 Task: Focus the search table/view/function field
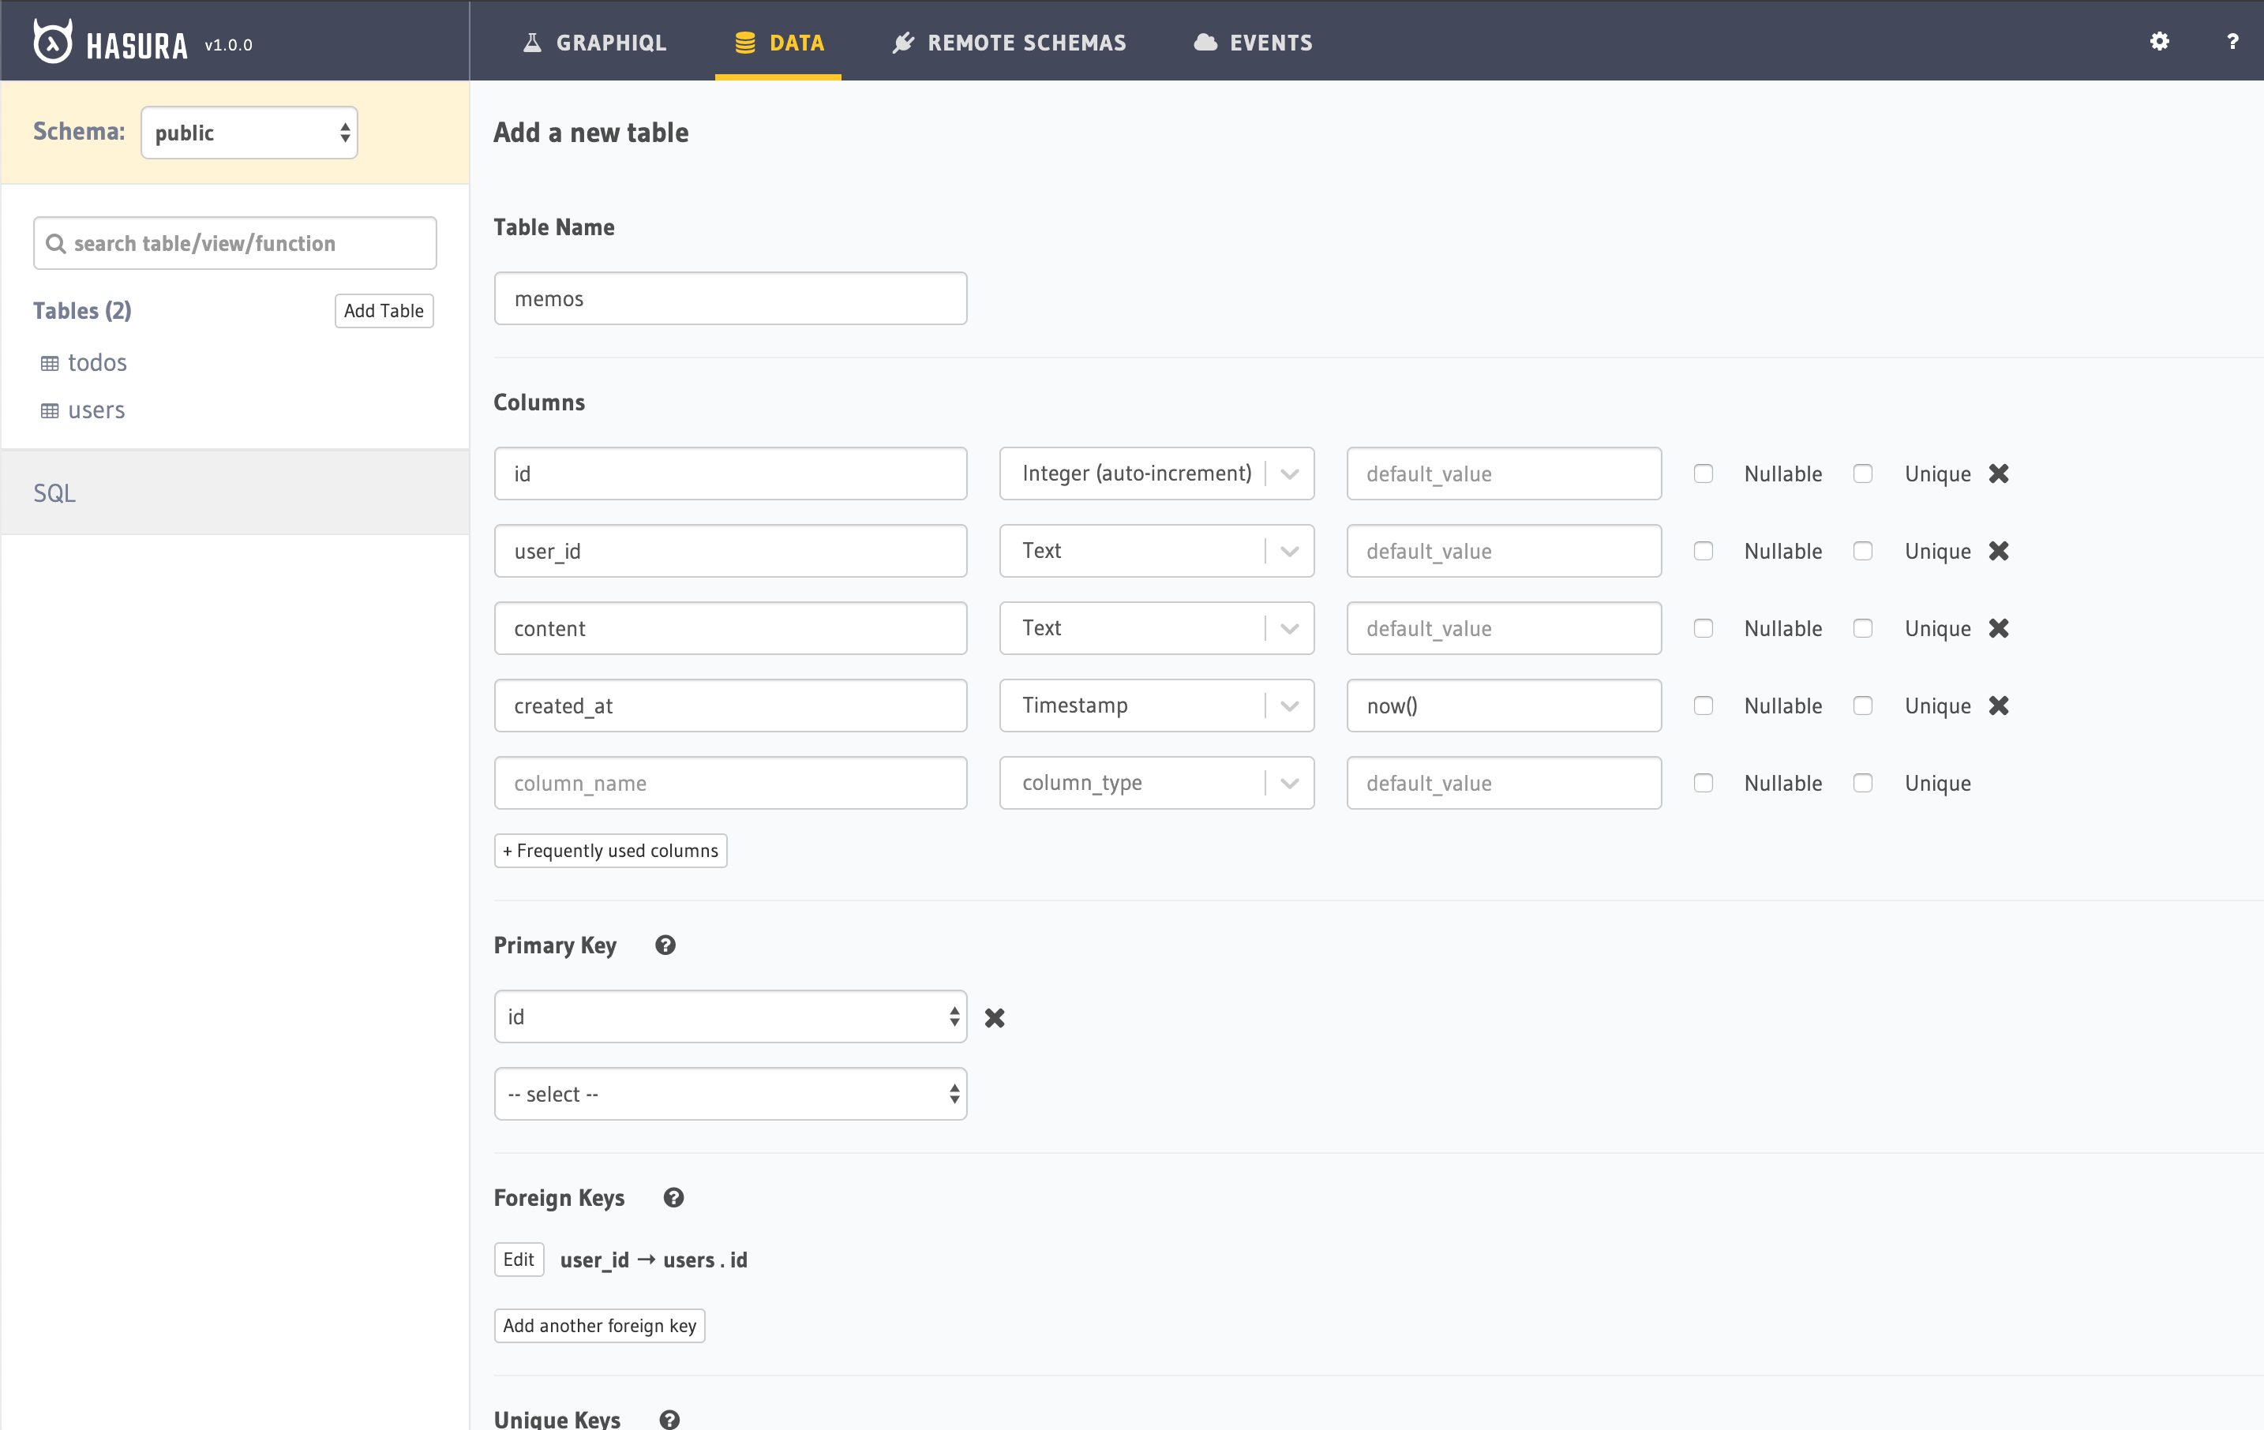(x=235, y=244)
